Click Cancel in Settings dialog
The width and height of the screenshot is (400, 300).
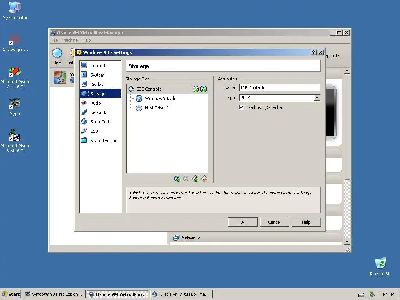[275, 222]
